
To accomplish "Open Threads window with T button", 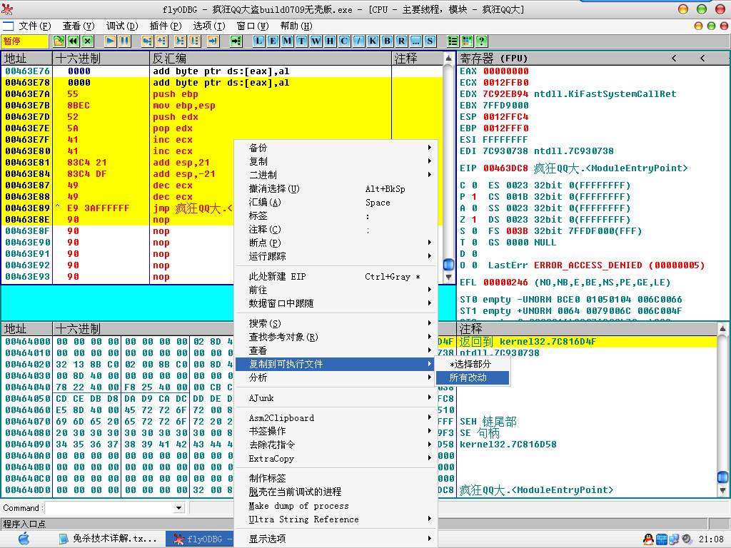I will pos(302,41).
